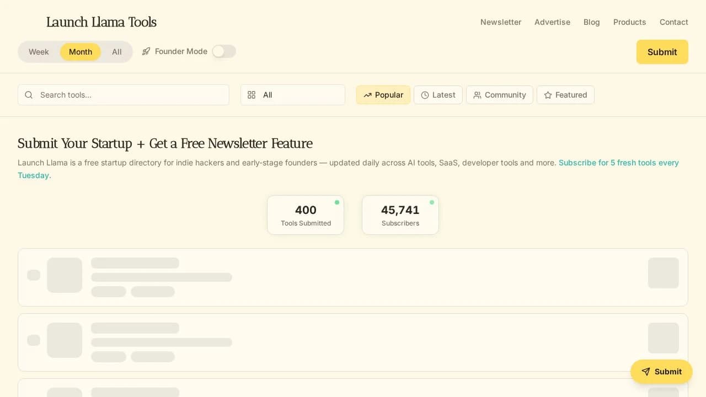Select the Month time filter
The width and height of the screenshot is (706, 397).
click(x=81, y=52)
